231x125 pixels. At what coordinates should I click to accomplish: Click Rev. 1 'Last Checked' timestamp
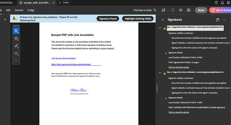point(185,58)
